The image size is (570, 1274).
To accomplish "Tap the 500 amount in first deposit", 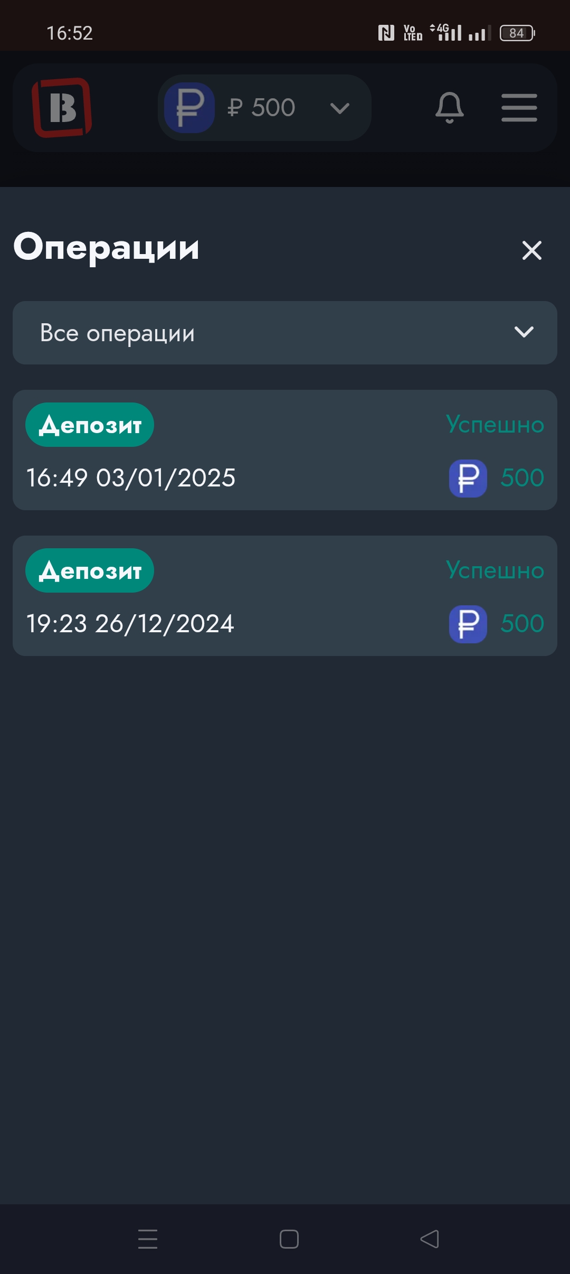I will click(522, 477).
